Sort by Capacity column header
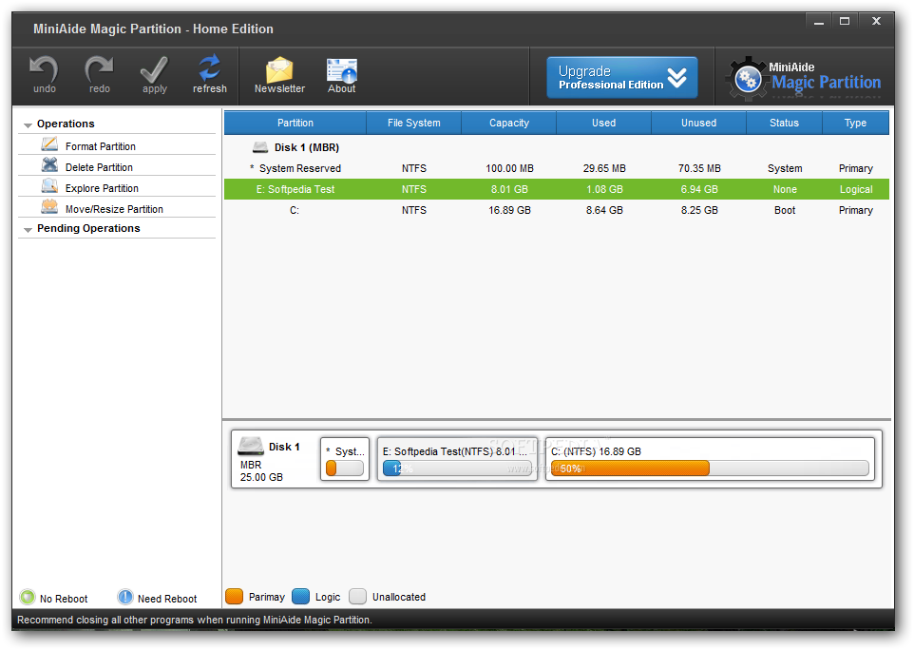Image resolution: width=914 pixels, height=650 pixels. point(509,123)
